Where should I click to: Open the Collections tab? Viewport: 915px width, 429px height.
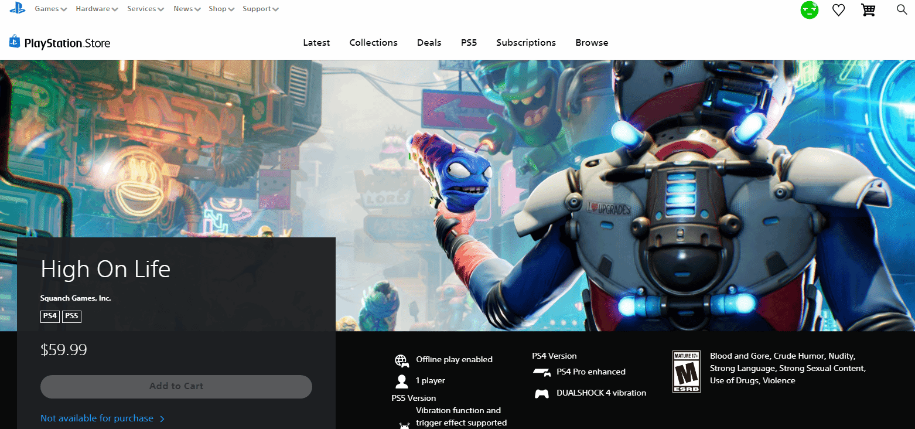point(373,43)
